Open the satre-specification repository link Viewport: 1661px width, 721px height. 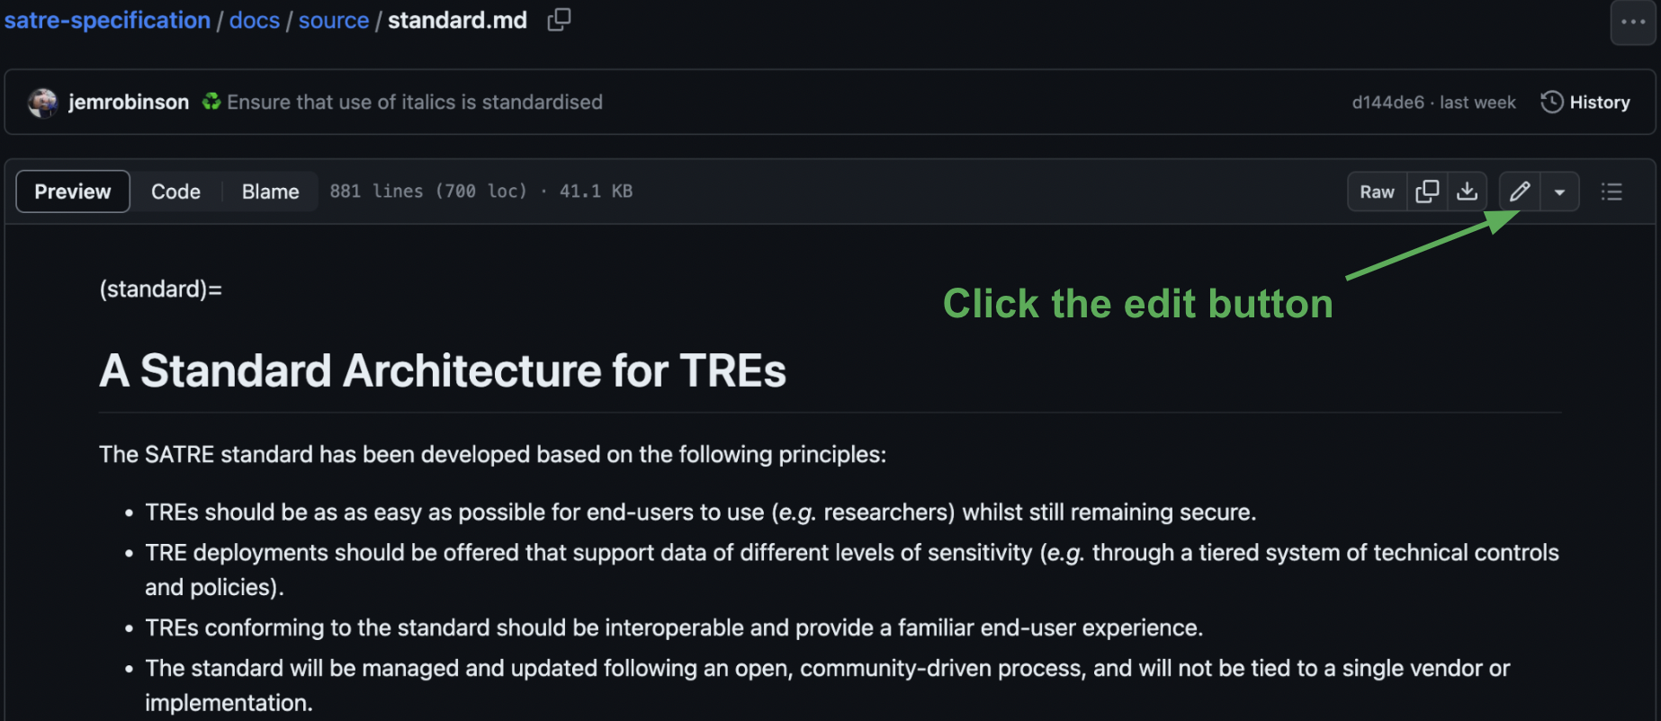[x=107, y=20]
